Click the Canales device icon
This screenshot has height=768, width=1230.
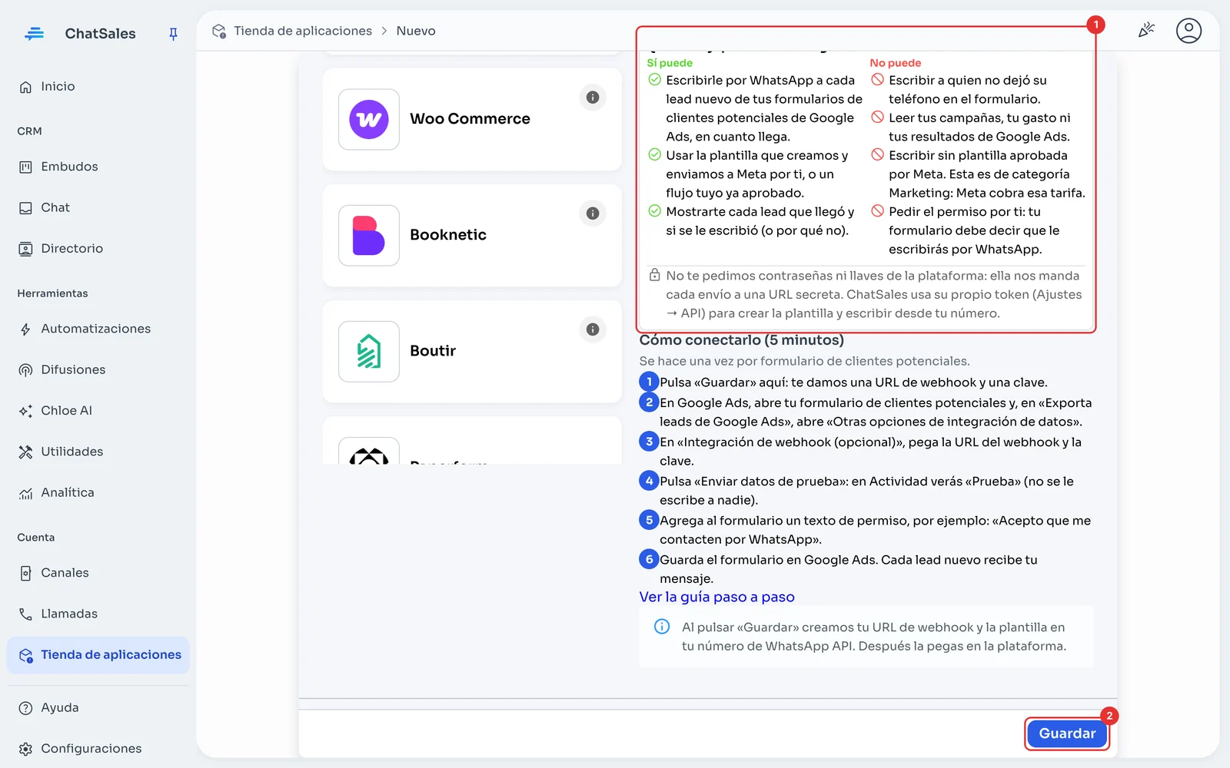(25, 573)
